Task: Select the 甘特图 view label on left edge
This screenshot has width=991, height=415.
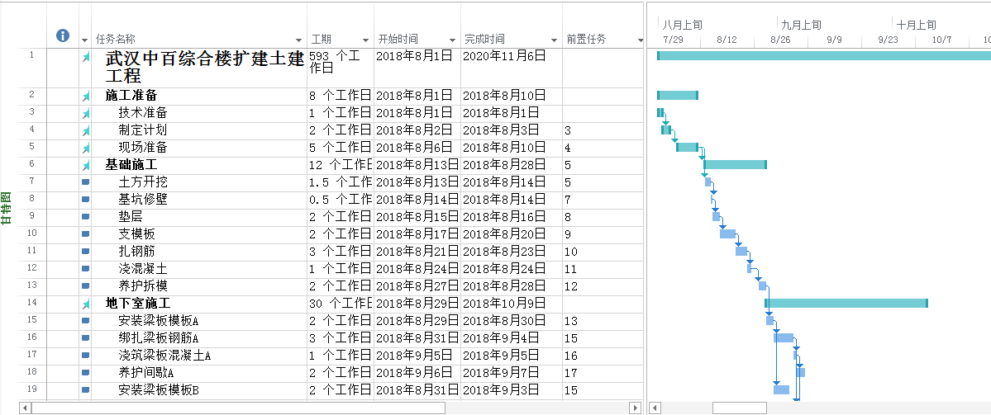Action: pos(6,208)
